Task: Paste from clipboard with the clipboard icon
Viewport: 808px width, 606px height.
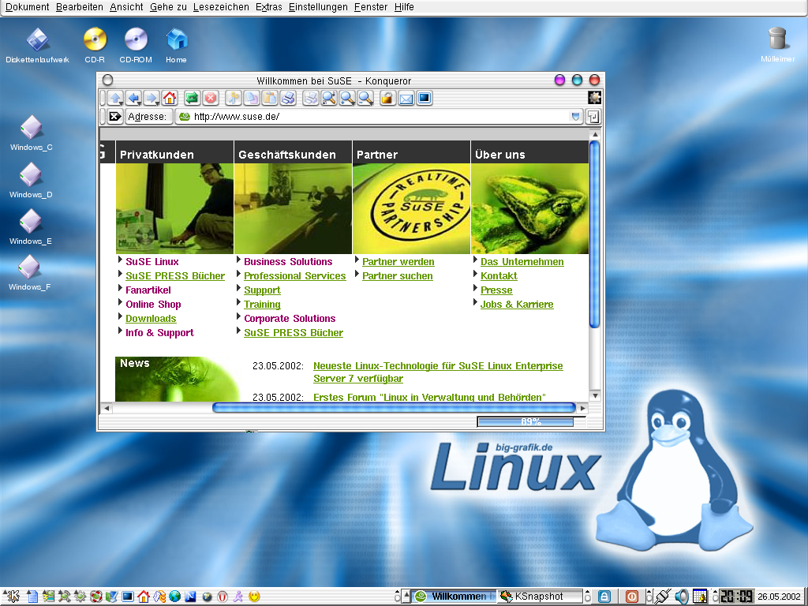Action: point(270,98)
